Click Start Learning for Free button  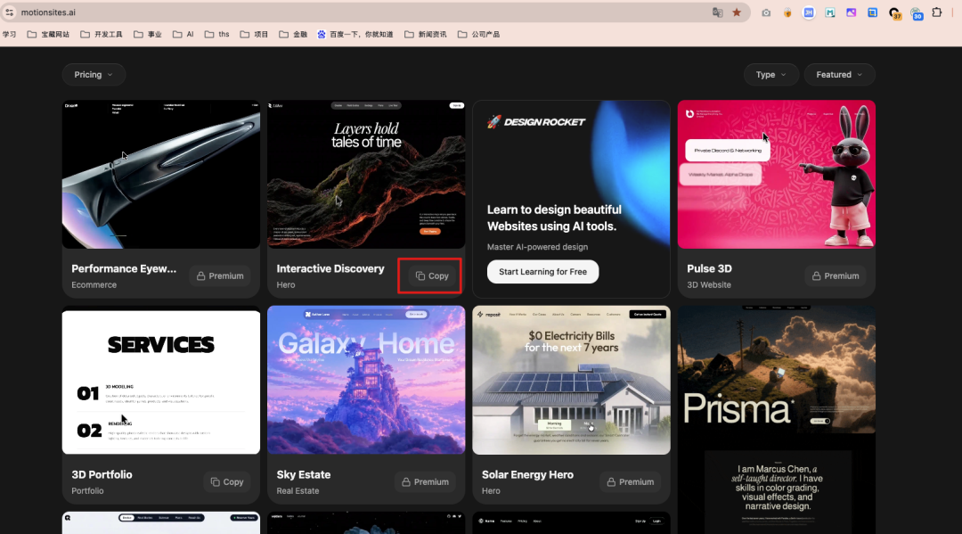point(543,272)
